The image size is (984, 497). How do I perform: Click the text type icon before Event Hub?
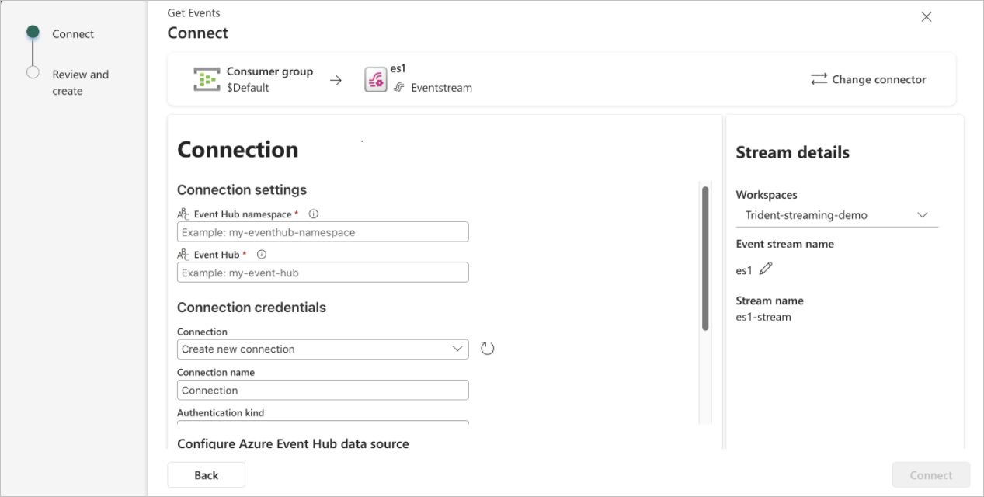(183, 255)
